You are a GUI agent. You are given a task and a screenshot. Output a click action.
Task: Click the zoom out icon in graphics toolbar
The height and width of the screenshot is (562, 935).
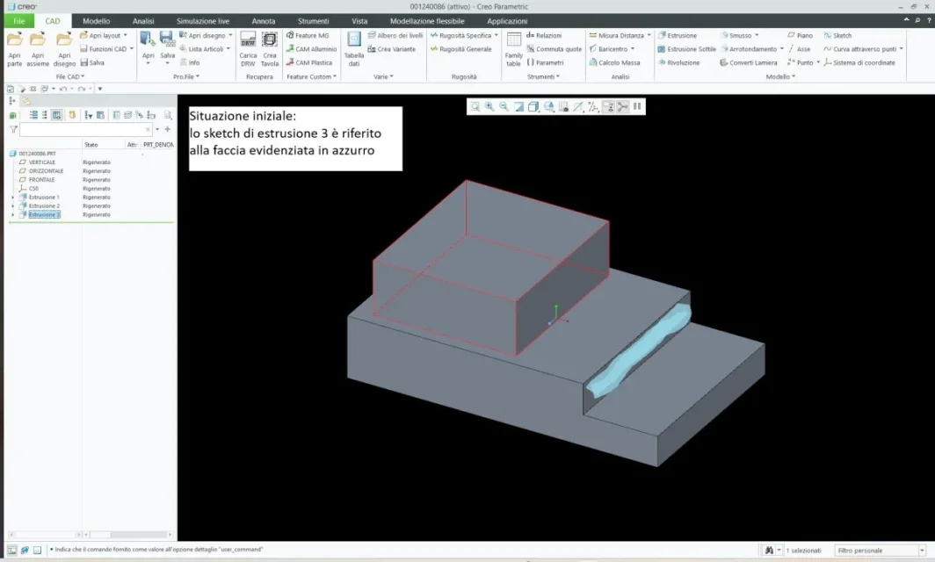(504, 106)
